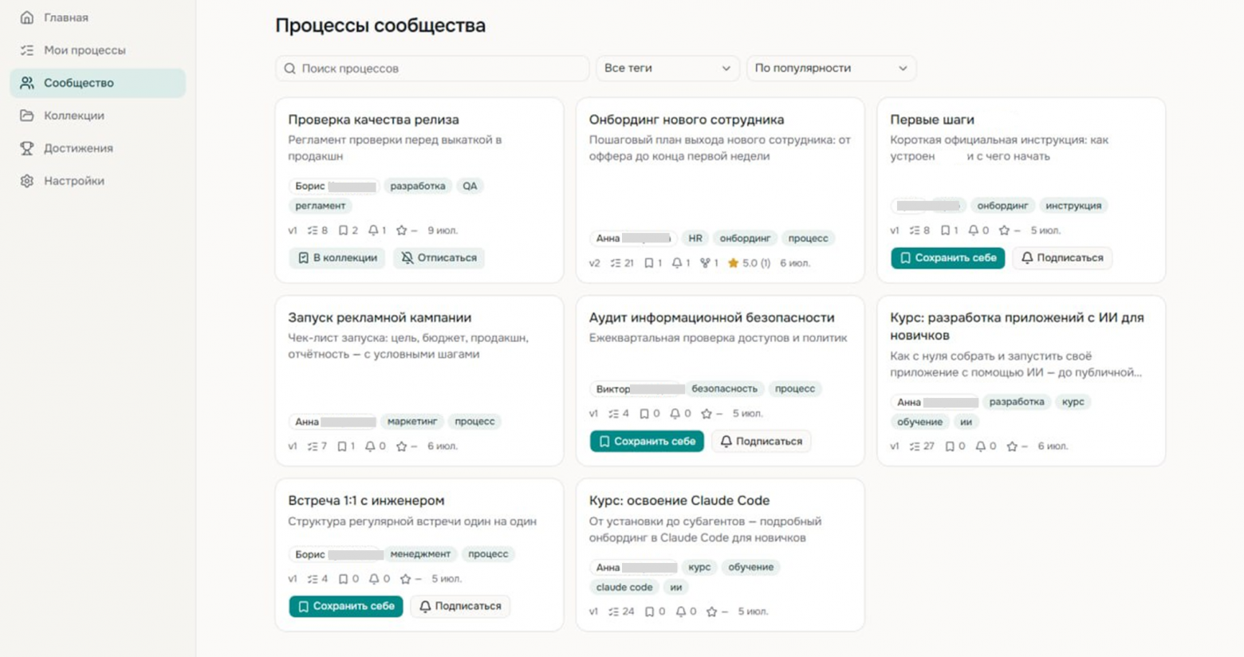The height and width of the screenshot is (657, 1244).
Task: Click star icon on Проверка качества релиза card
Action: 402,230
